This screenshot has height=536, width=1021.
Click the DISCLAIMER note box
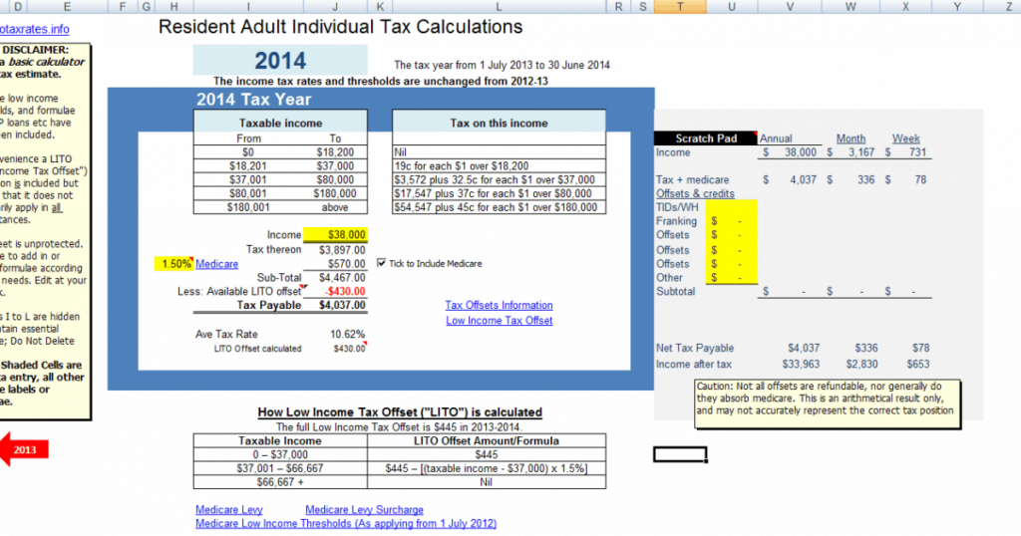[x=44, y=232]
